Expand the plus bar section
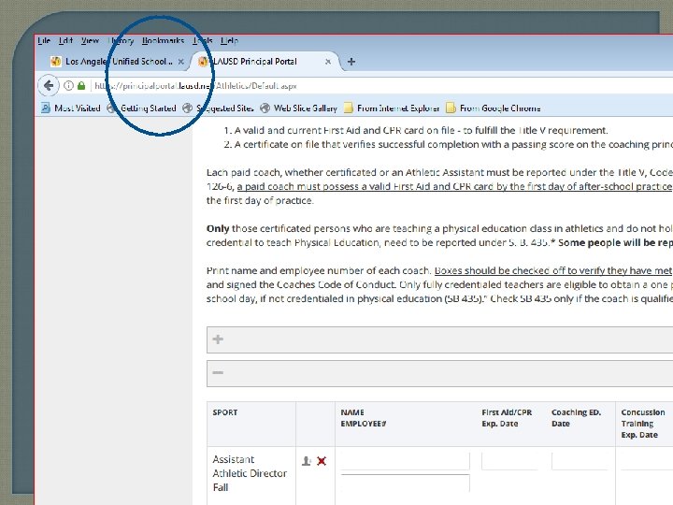The height and width of the screenshot is (505, 673). [x=439, y=339]
